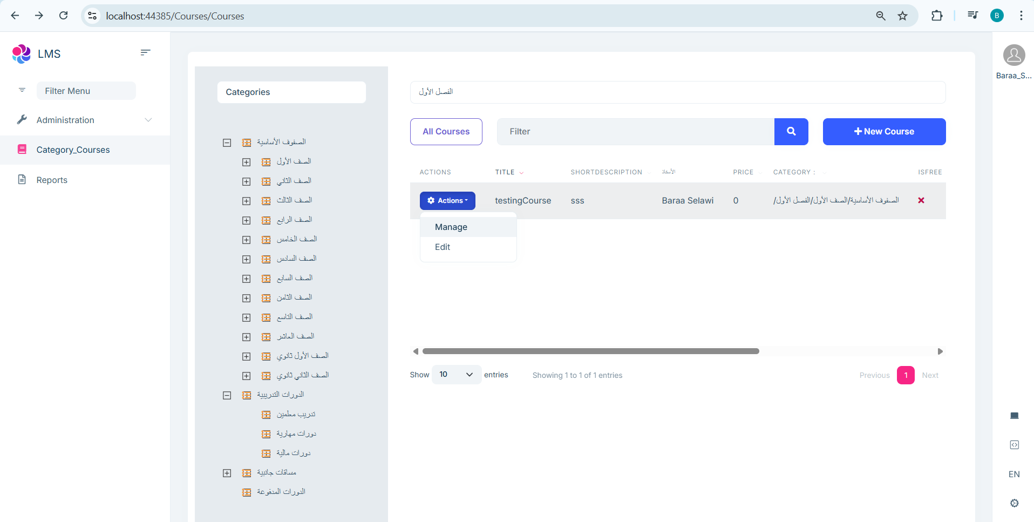Screen dimensions: 1034x522
Task: Sort by SHORTDESCRIPTION column header
Action: pos(607,172)
